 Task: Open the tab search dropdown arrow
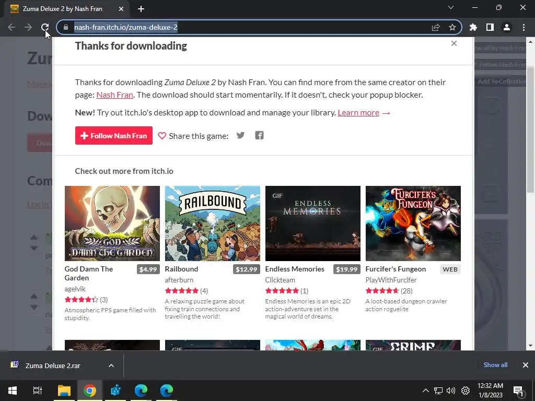(451, 7)
